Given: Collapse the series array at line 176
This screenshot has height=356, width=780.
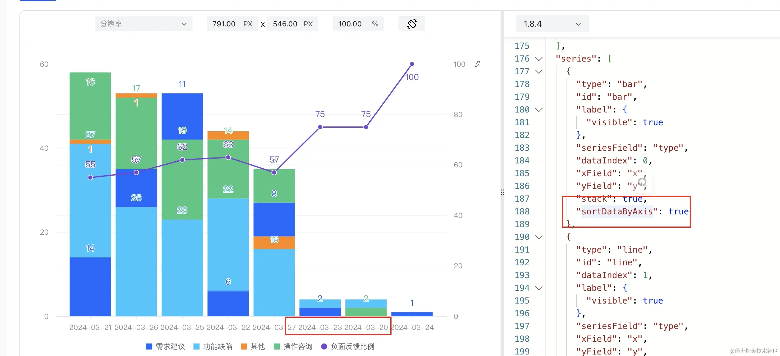Looking at the screenshot, I should pyautogui.click(x=539, y=59).
